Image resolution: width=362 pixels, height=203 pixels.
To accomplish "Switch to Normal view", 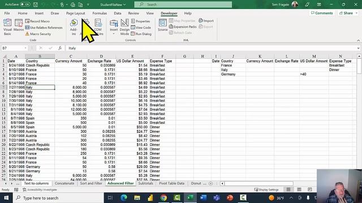I will [x=288, y=189].
